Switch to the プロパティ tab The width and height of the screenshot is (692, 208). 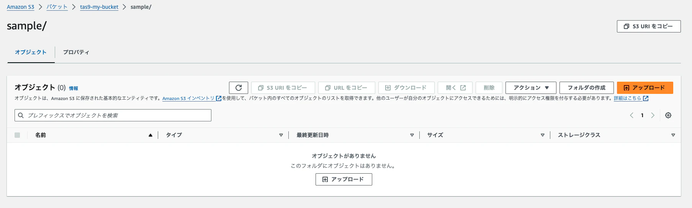pyautogui.click(x=76, y=52)
